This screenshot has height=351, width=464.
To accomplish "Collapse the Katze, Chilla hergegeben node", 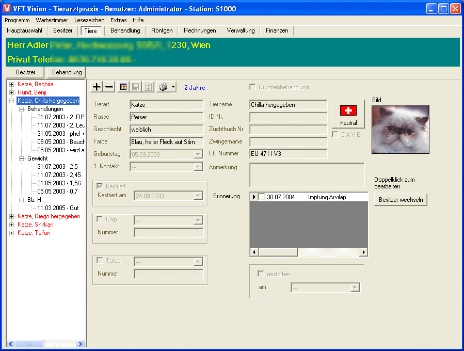I will 11,101.
